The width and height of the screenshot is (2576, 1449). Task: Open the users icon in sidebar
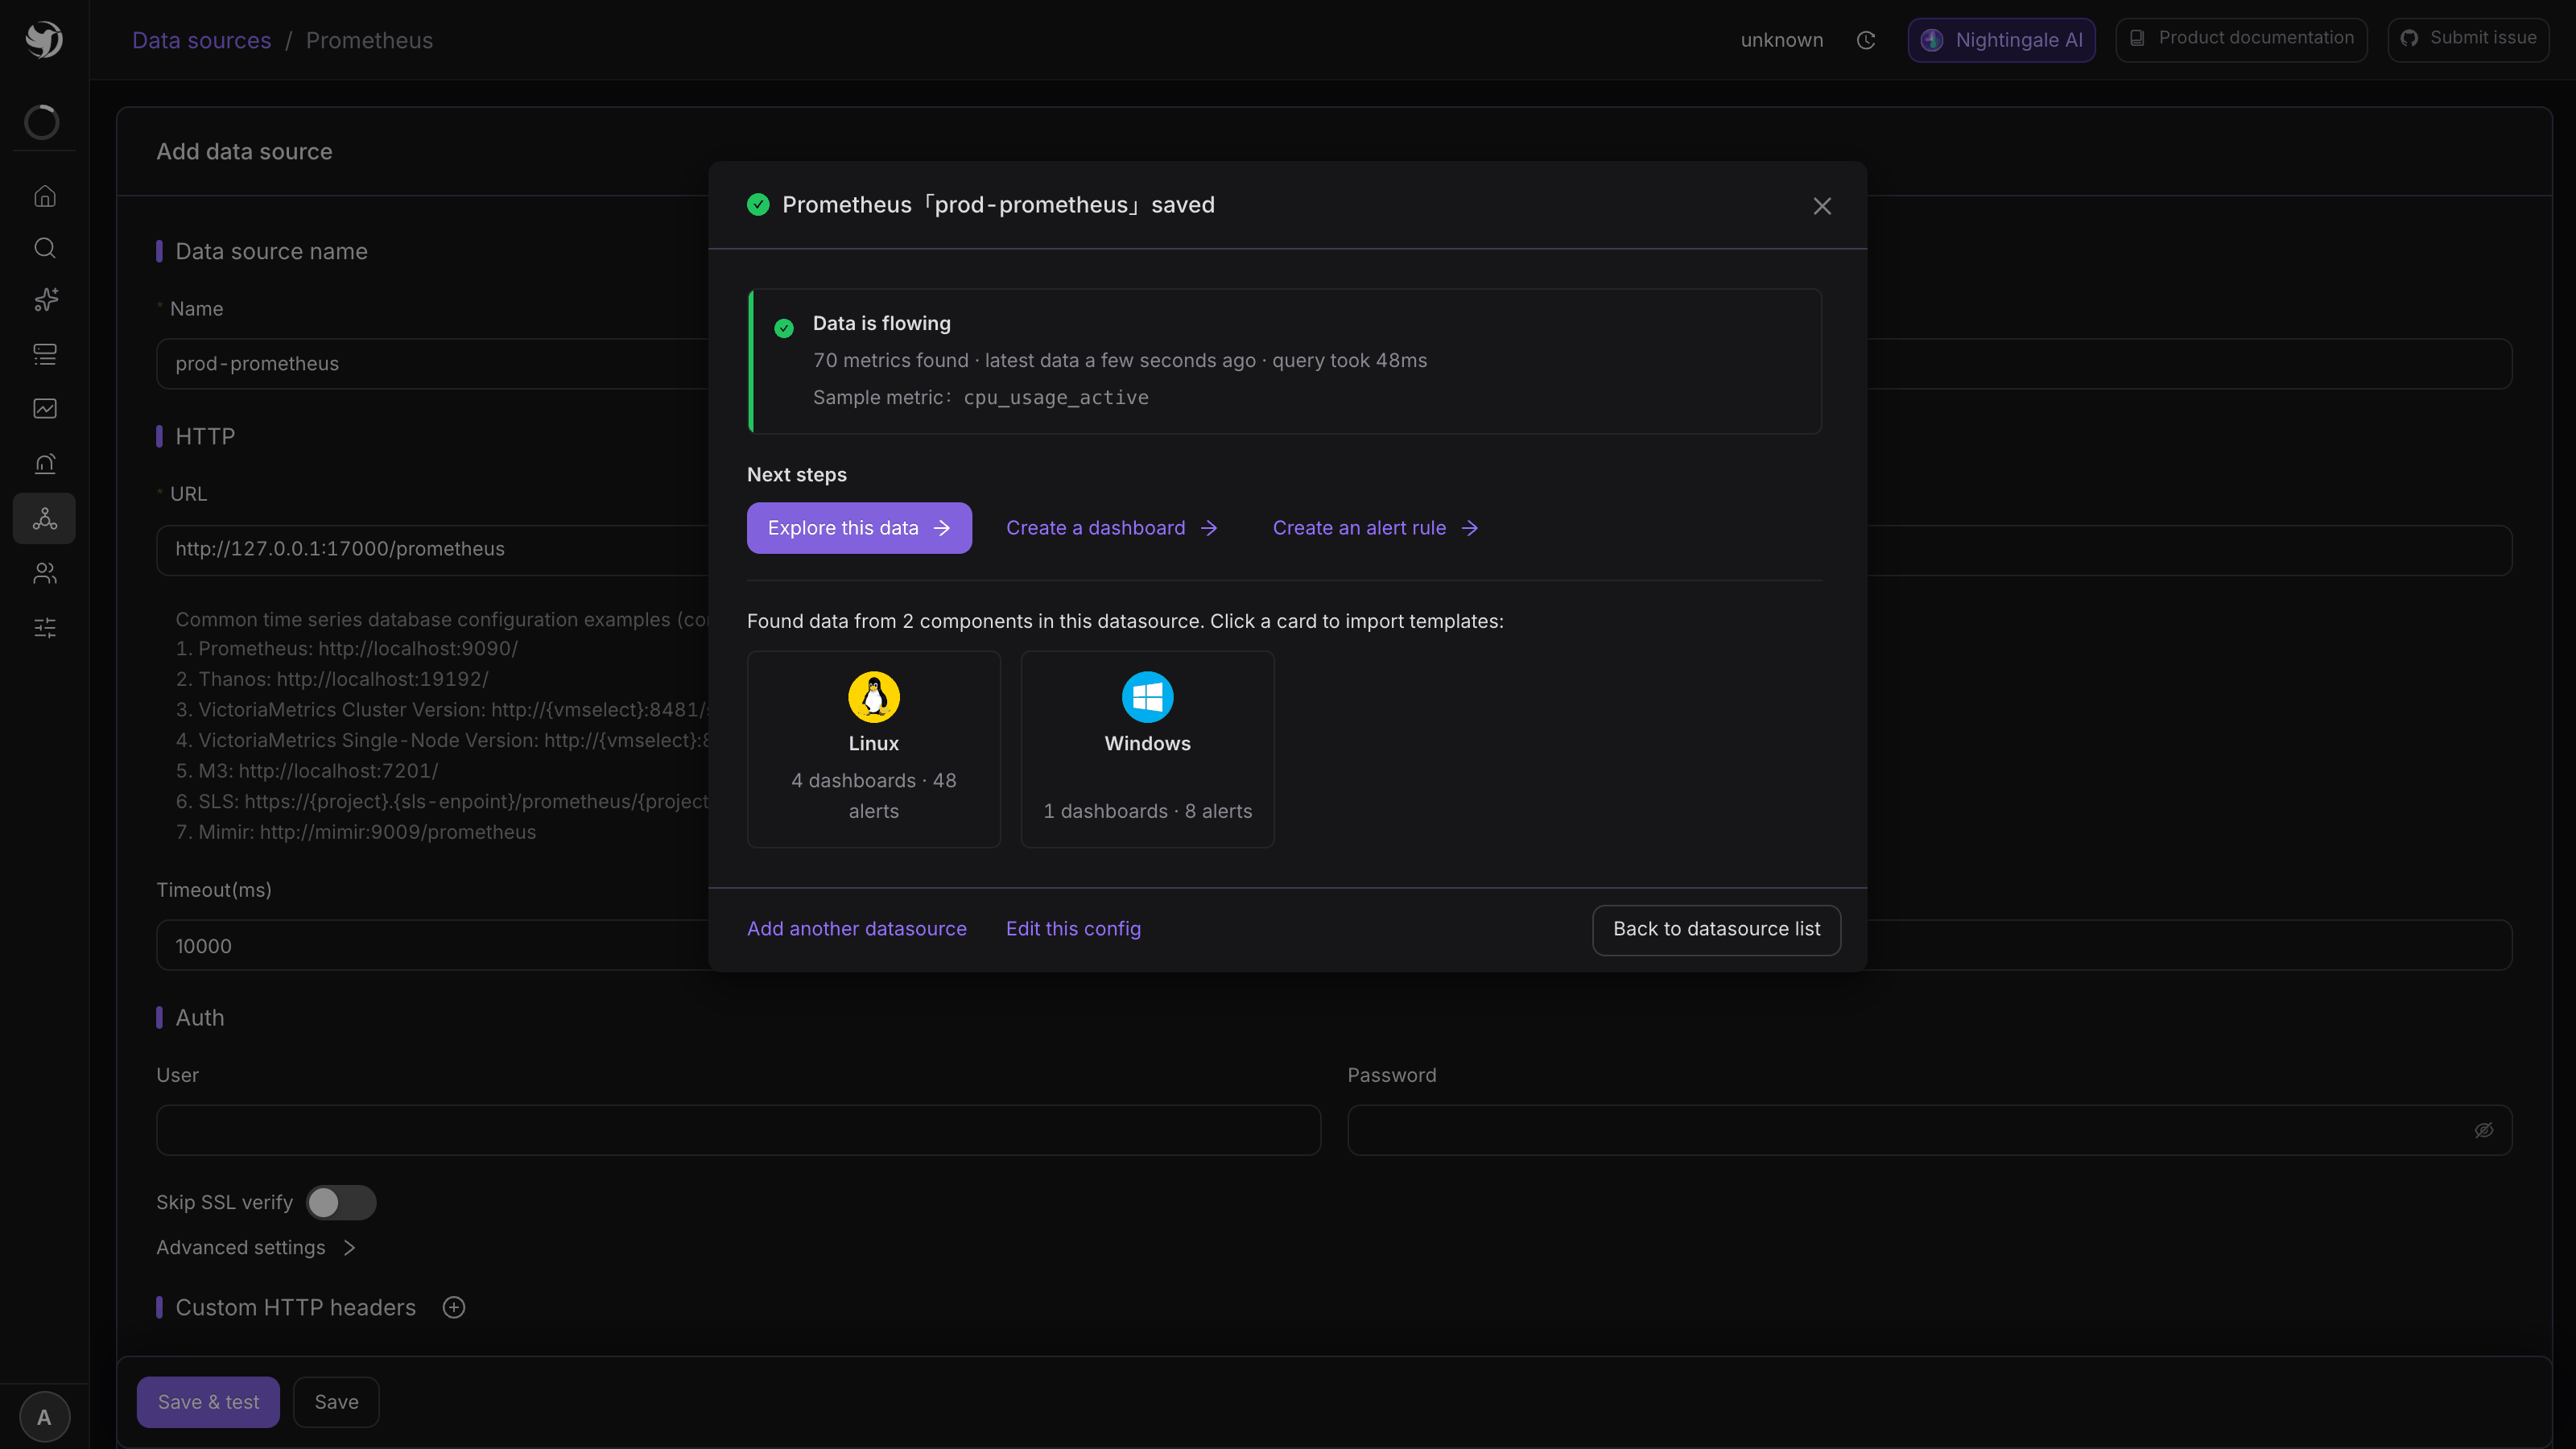pos(44,573)
